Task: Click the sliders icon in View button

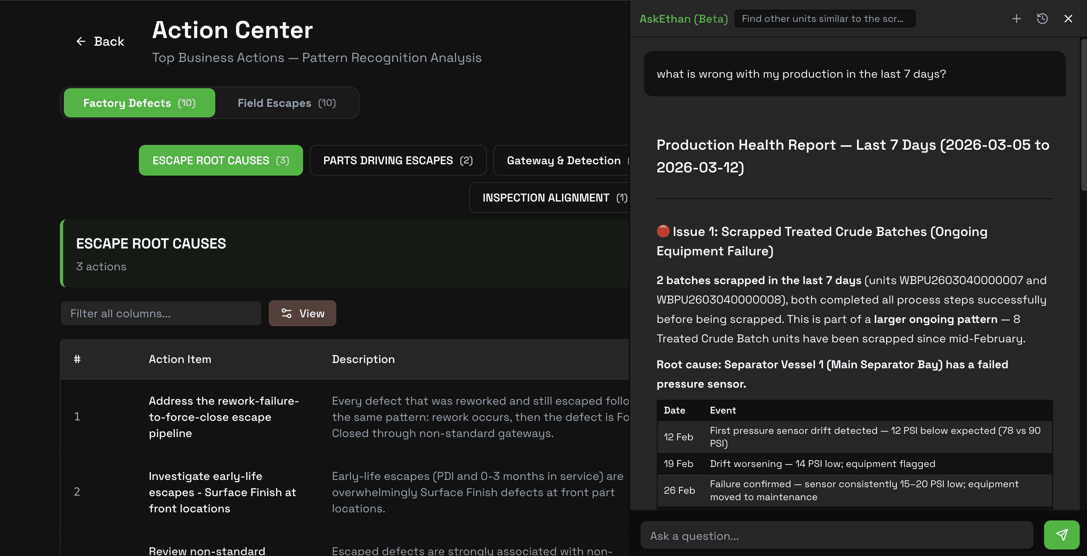Action: pyautogui.click(x=287, y=314)
